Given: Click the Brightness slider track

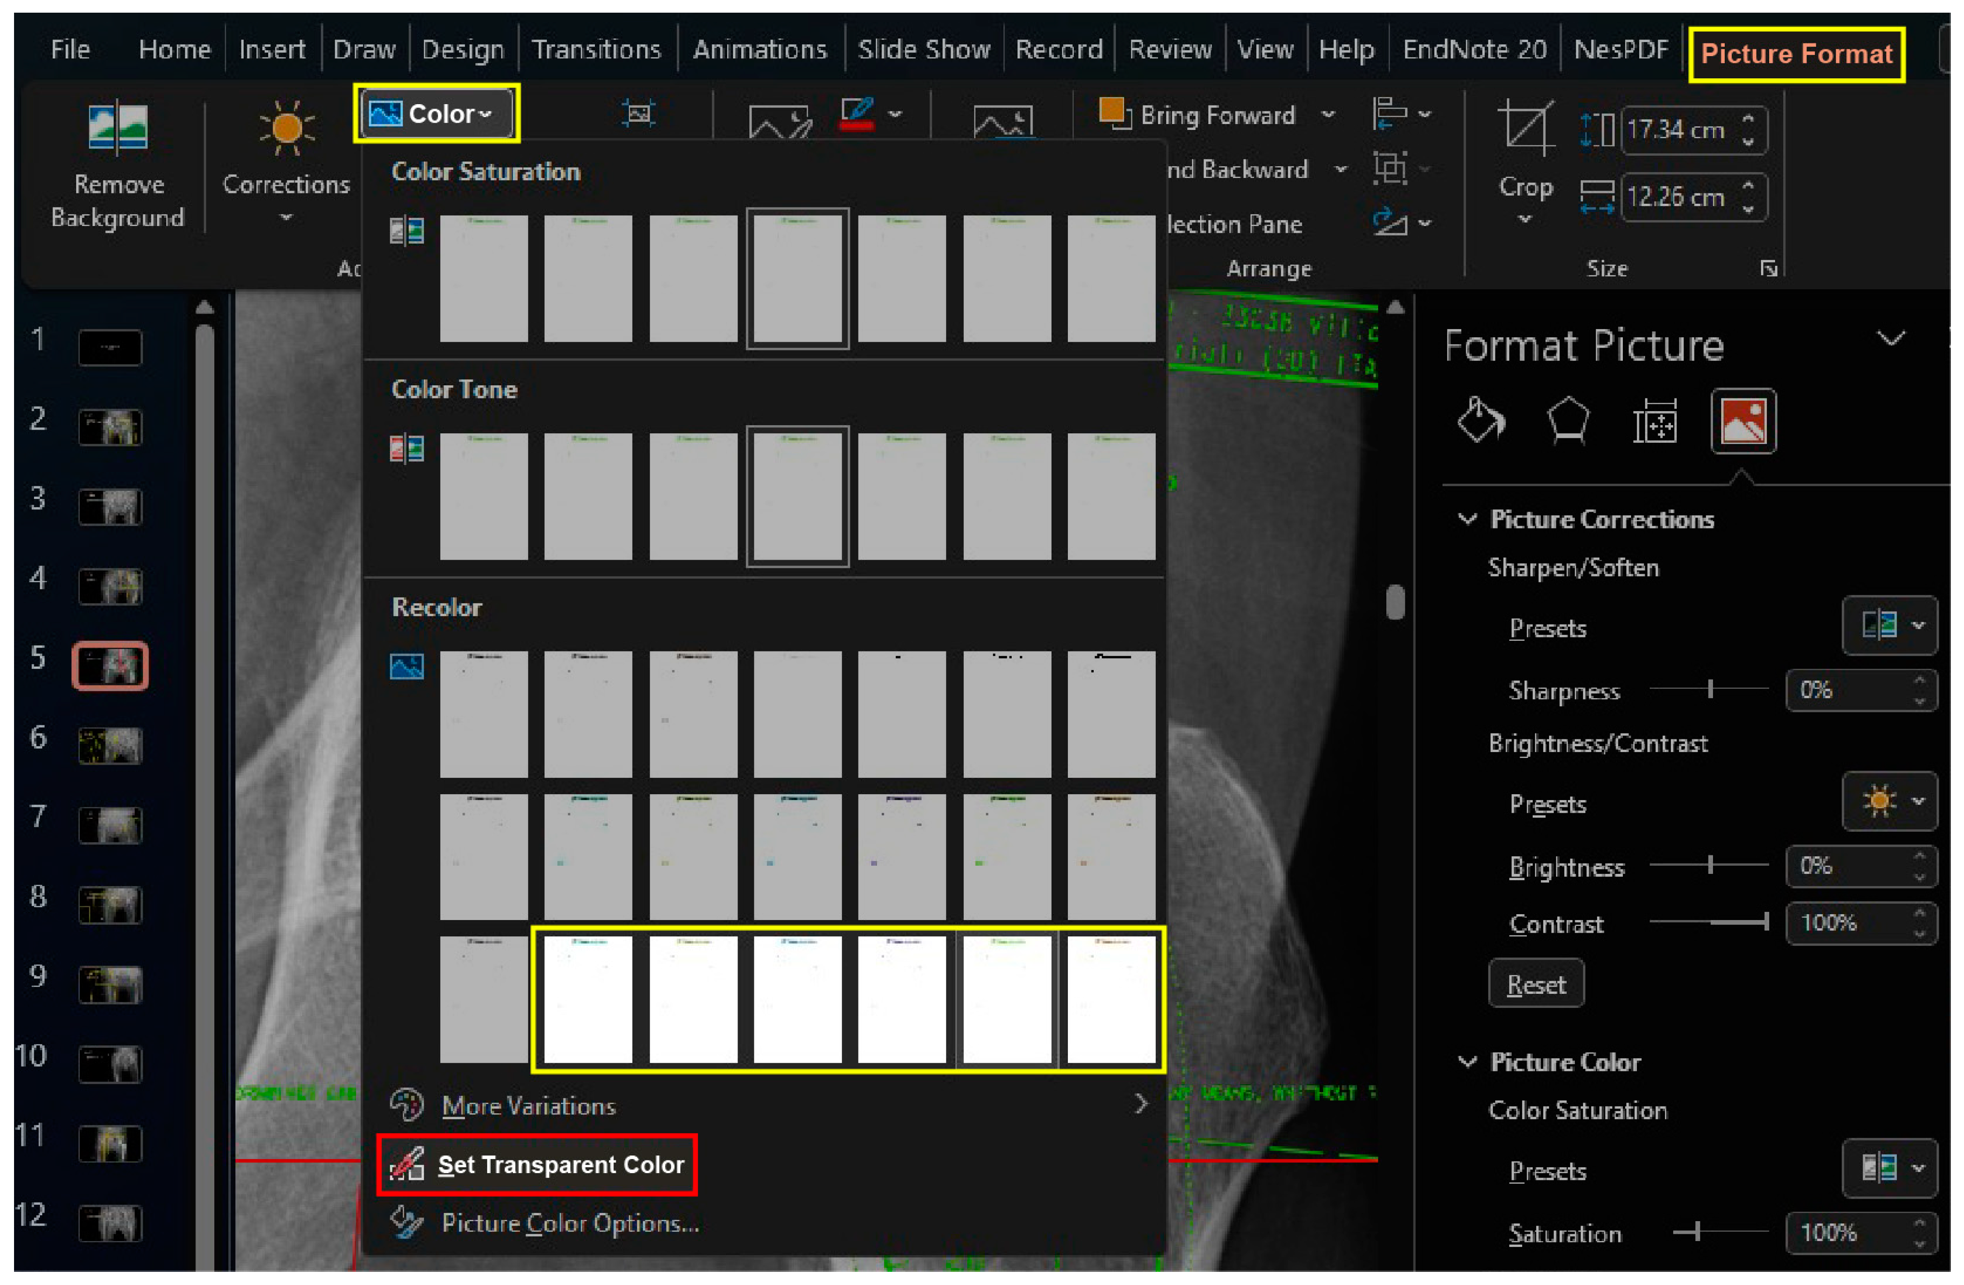Looking at the screenshot, I should tap(1708, 865).
